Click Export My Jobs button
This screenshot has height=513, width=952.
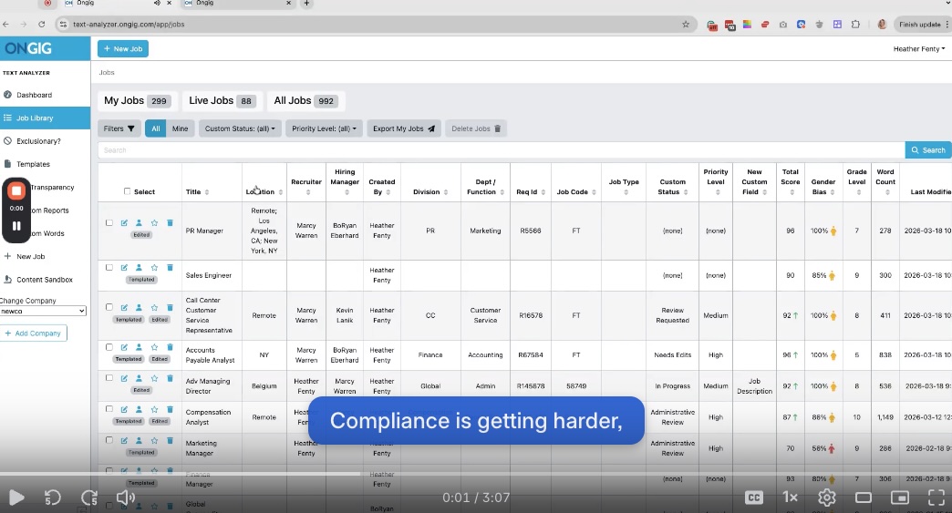click(404, 128)
